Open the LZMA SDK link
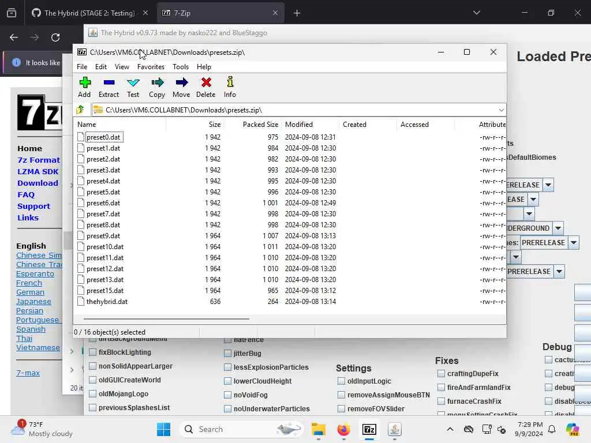591x443 pixels. tap(38, 172)
